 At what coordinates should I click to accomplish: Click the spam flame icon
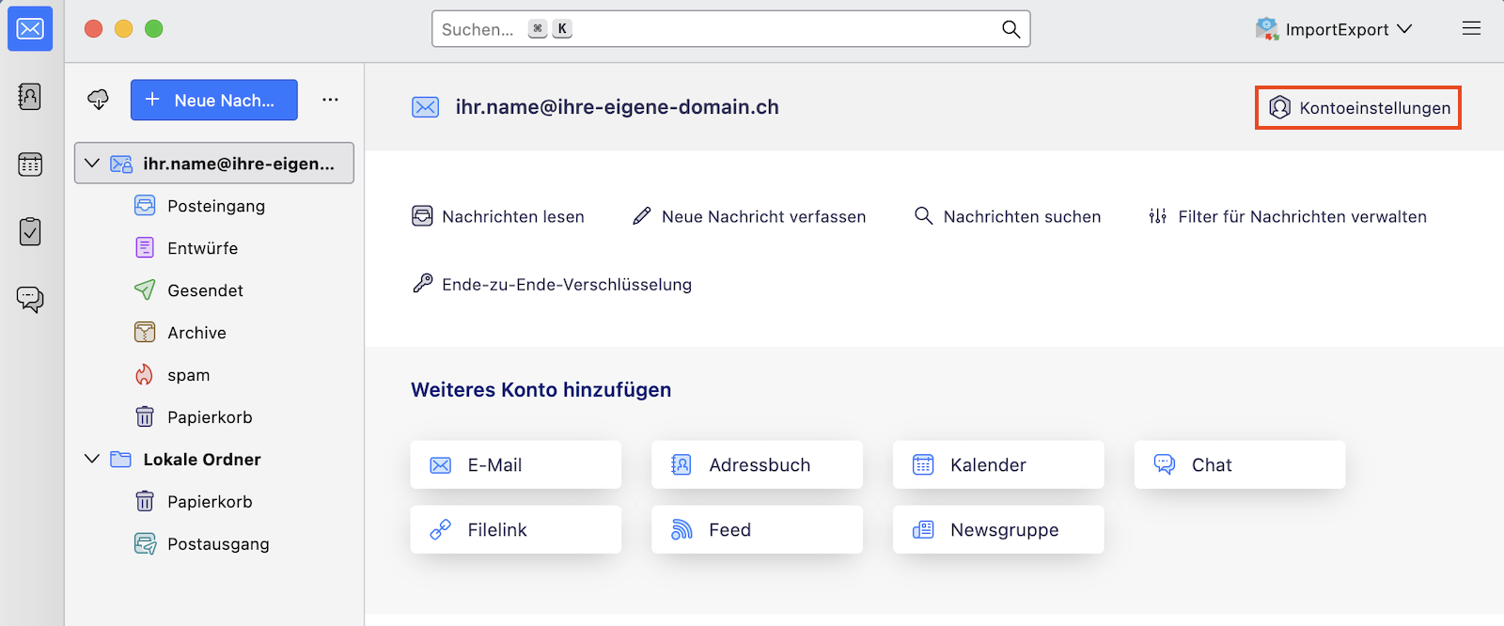(145, 375)
